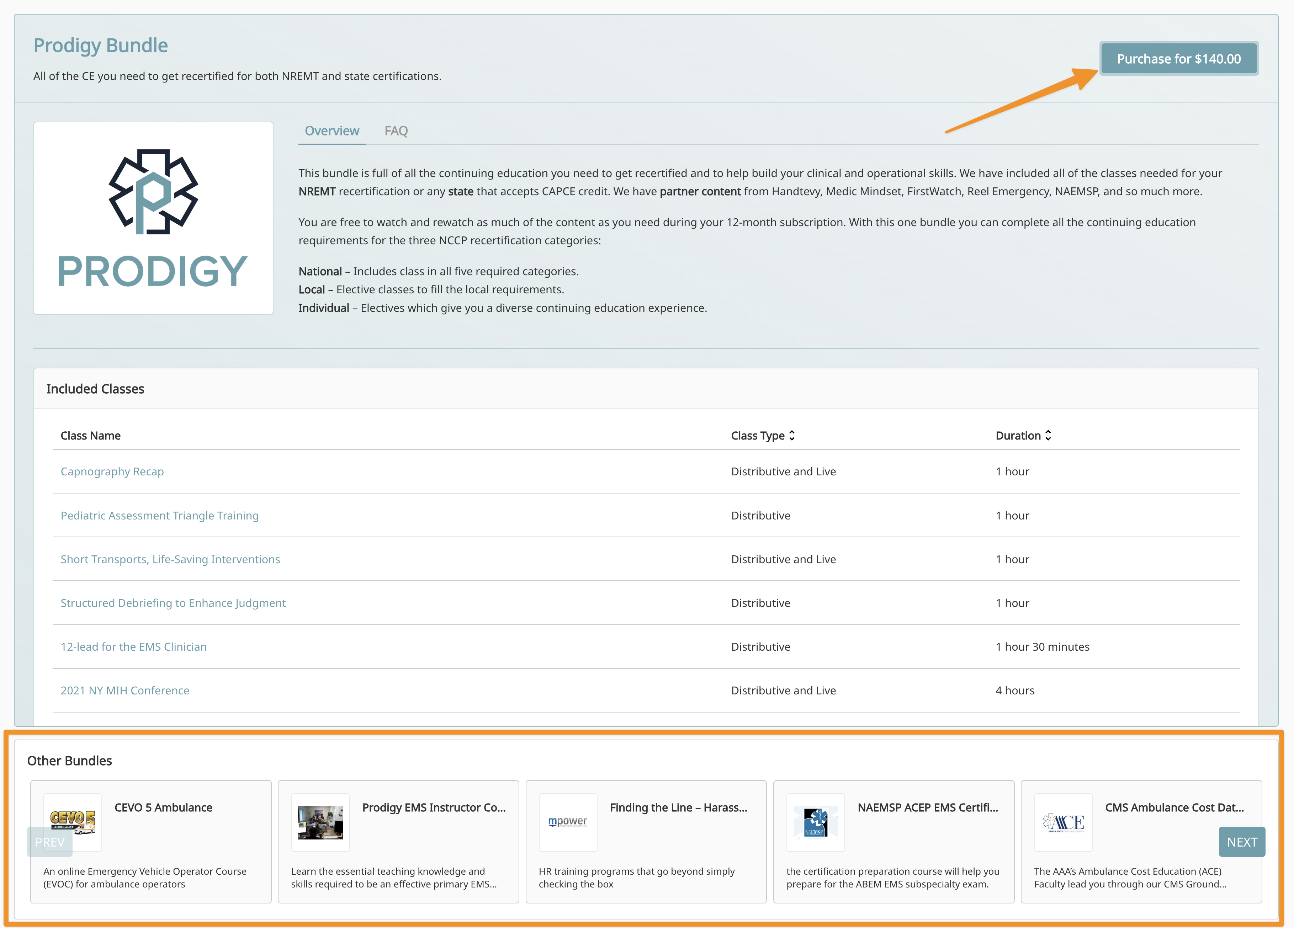Click the AAA's Ambulance Cost Education description

tap(1130, 878)
